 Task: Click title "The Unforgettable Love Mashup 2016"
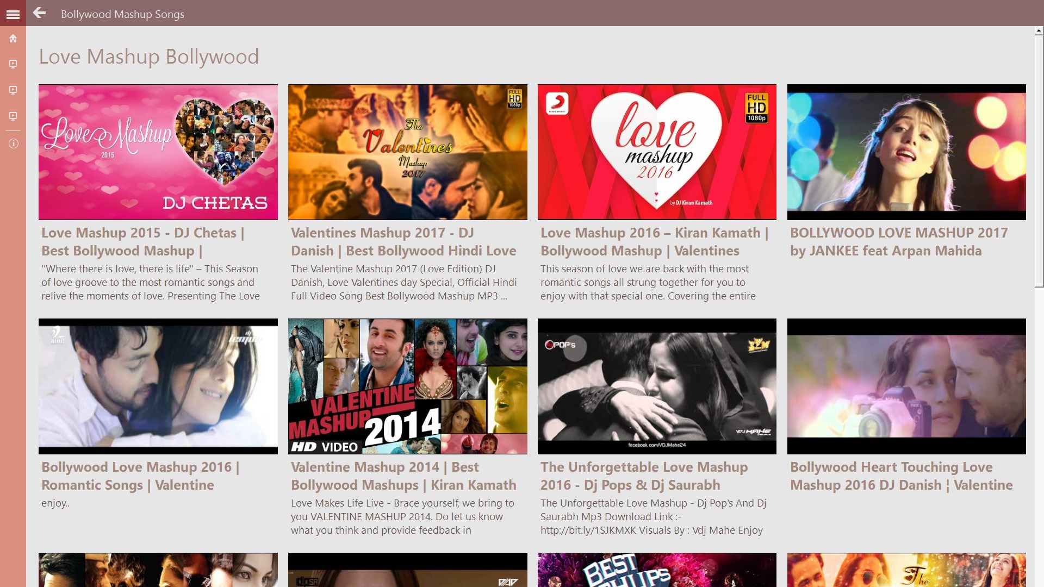pyautogui.click(x=644, y=476)
